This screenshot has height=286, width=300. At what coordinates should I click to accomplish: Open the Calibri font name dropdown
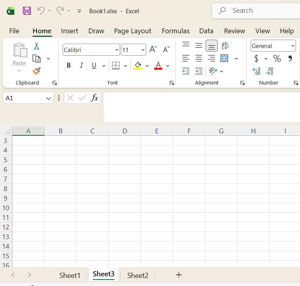point(117,50)
